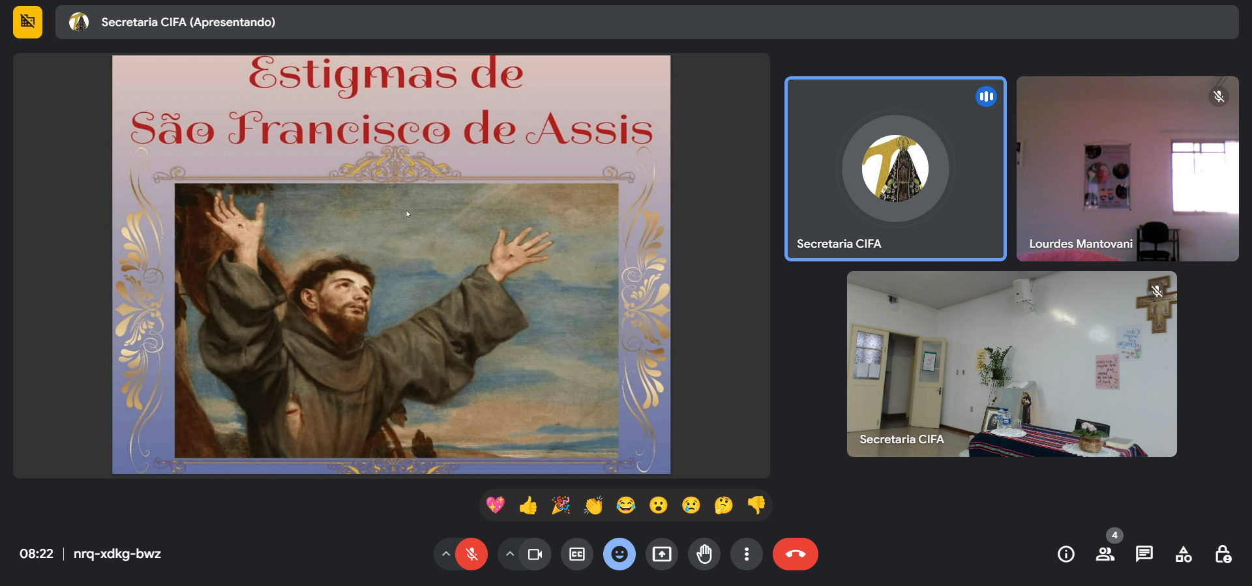Image resolution: width=1252 pixels, height=586 pixels.
Task: Show the participants list
Action: 1105,554
